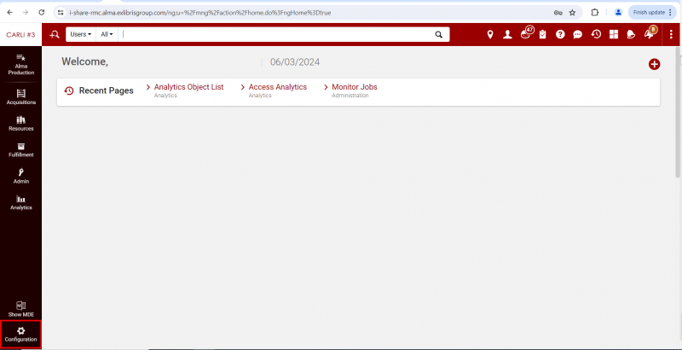Open the Chrome profile avatar

click(618, 13)
